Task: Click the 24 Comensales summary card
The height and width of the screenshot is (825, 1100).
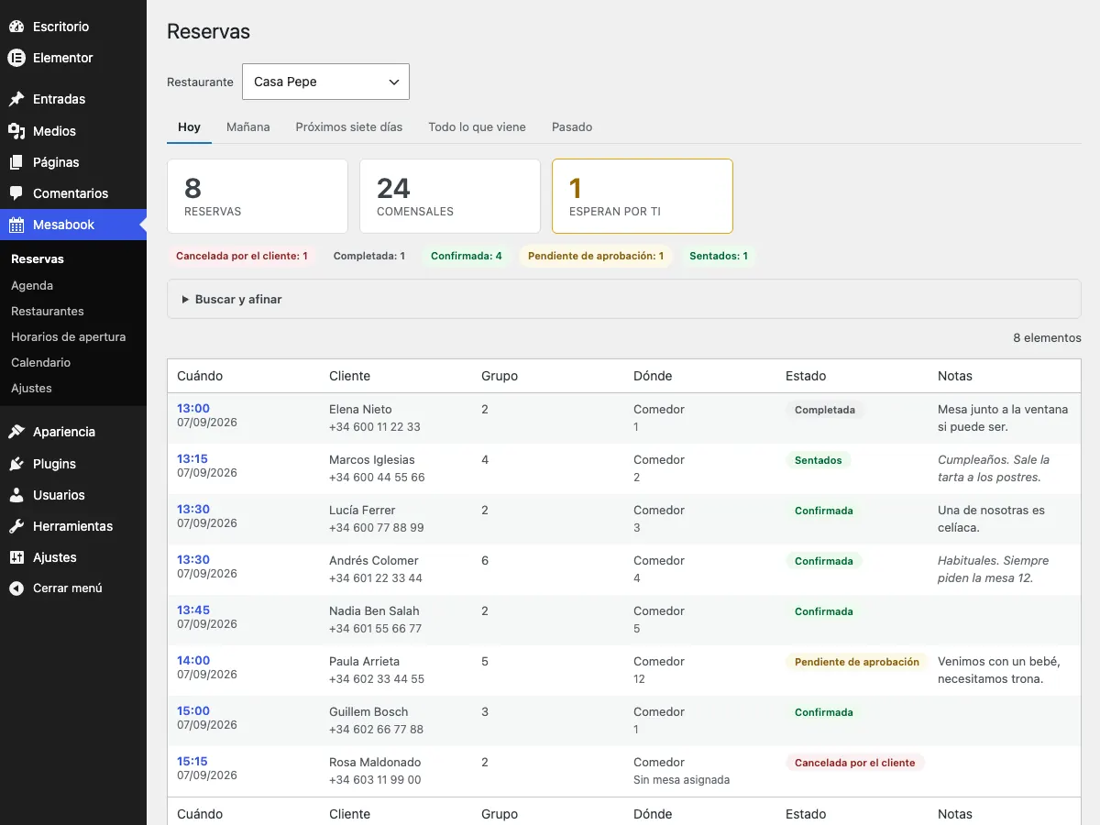Action: pyautogui.click(x=450, y=196)
